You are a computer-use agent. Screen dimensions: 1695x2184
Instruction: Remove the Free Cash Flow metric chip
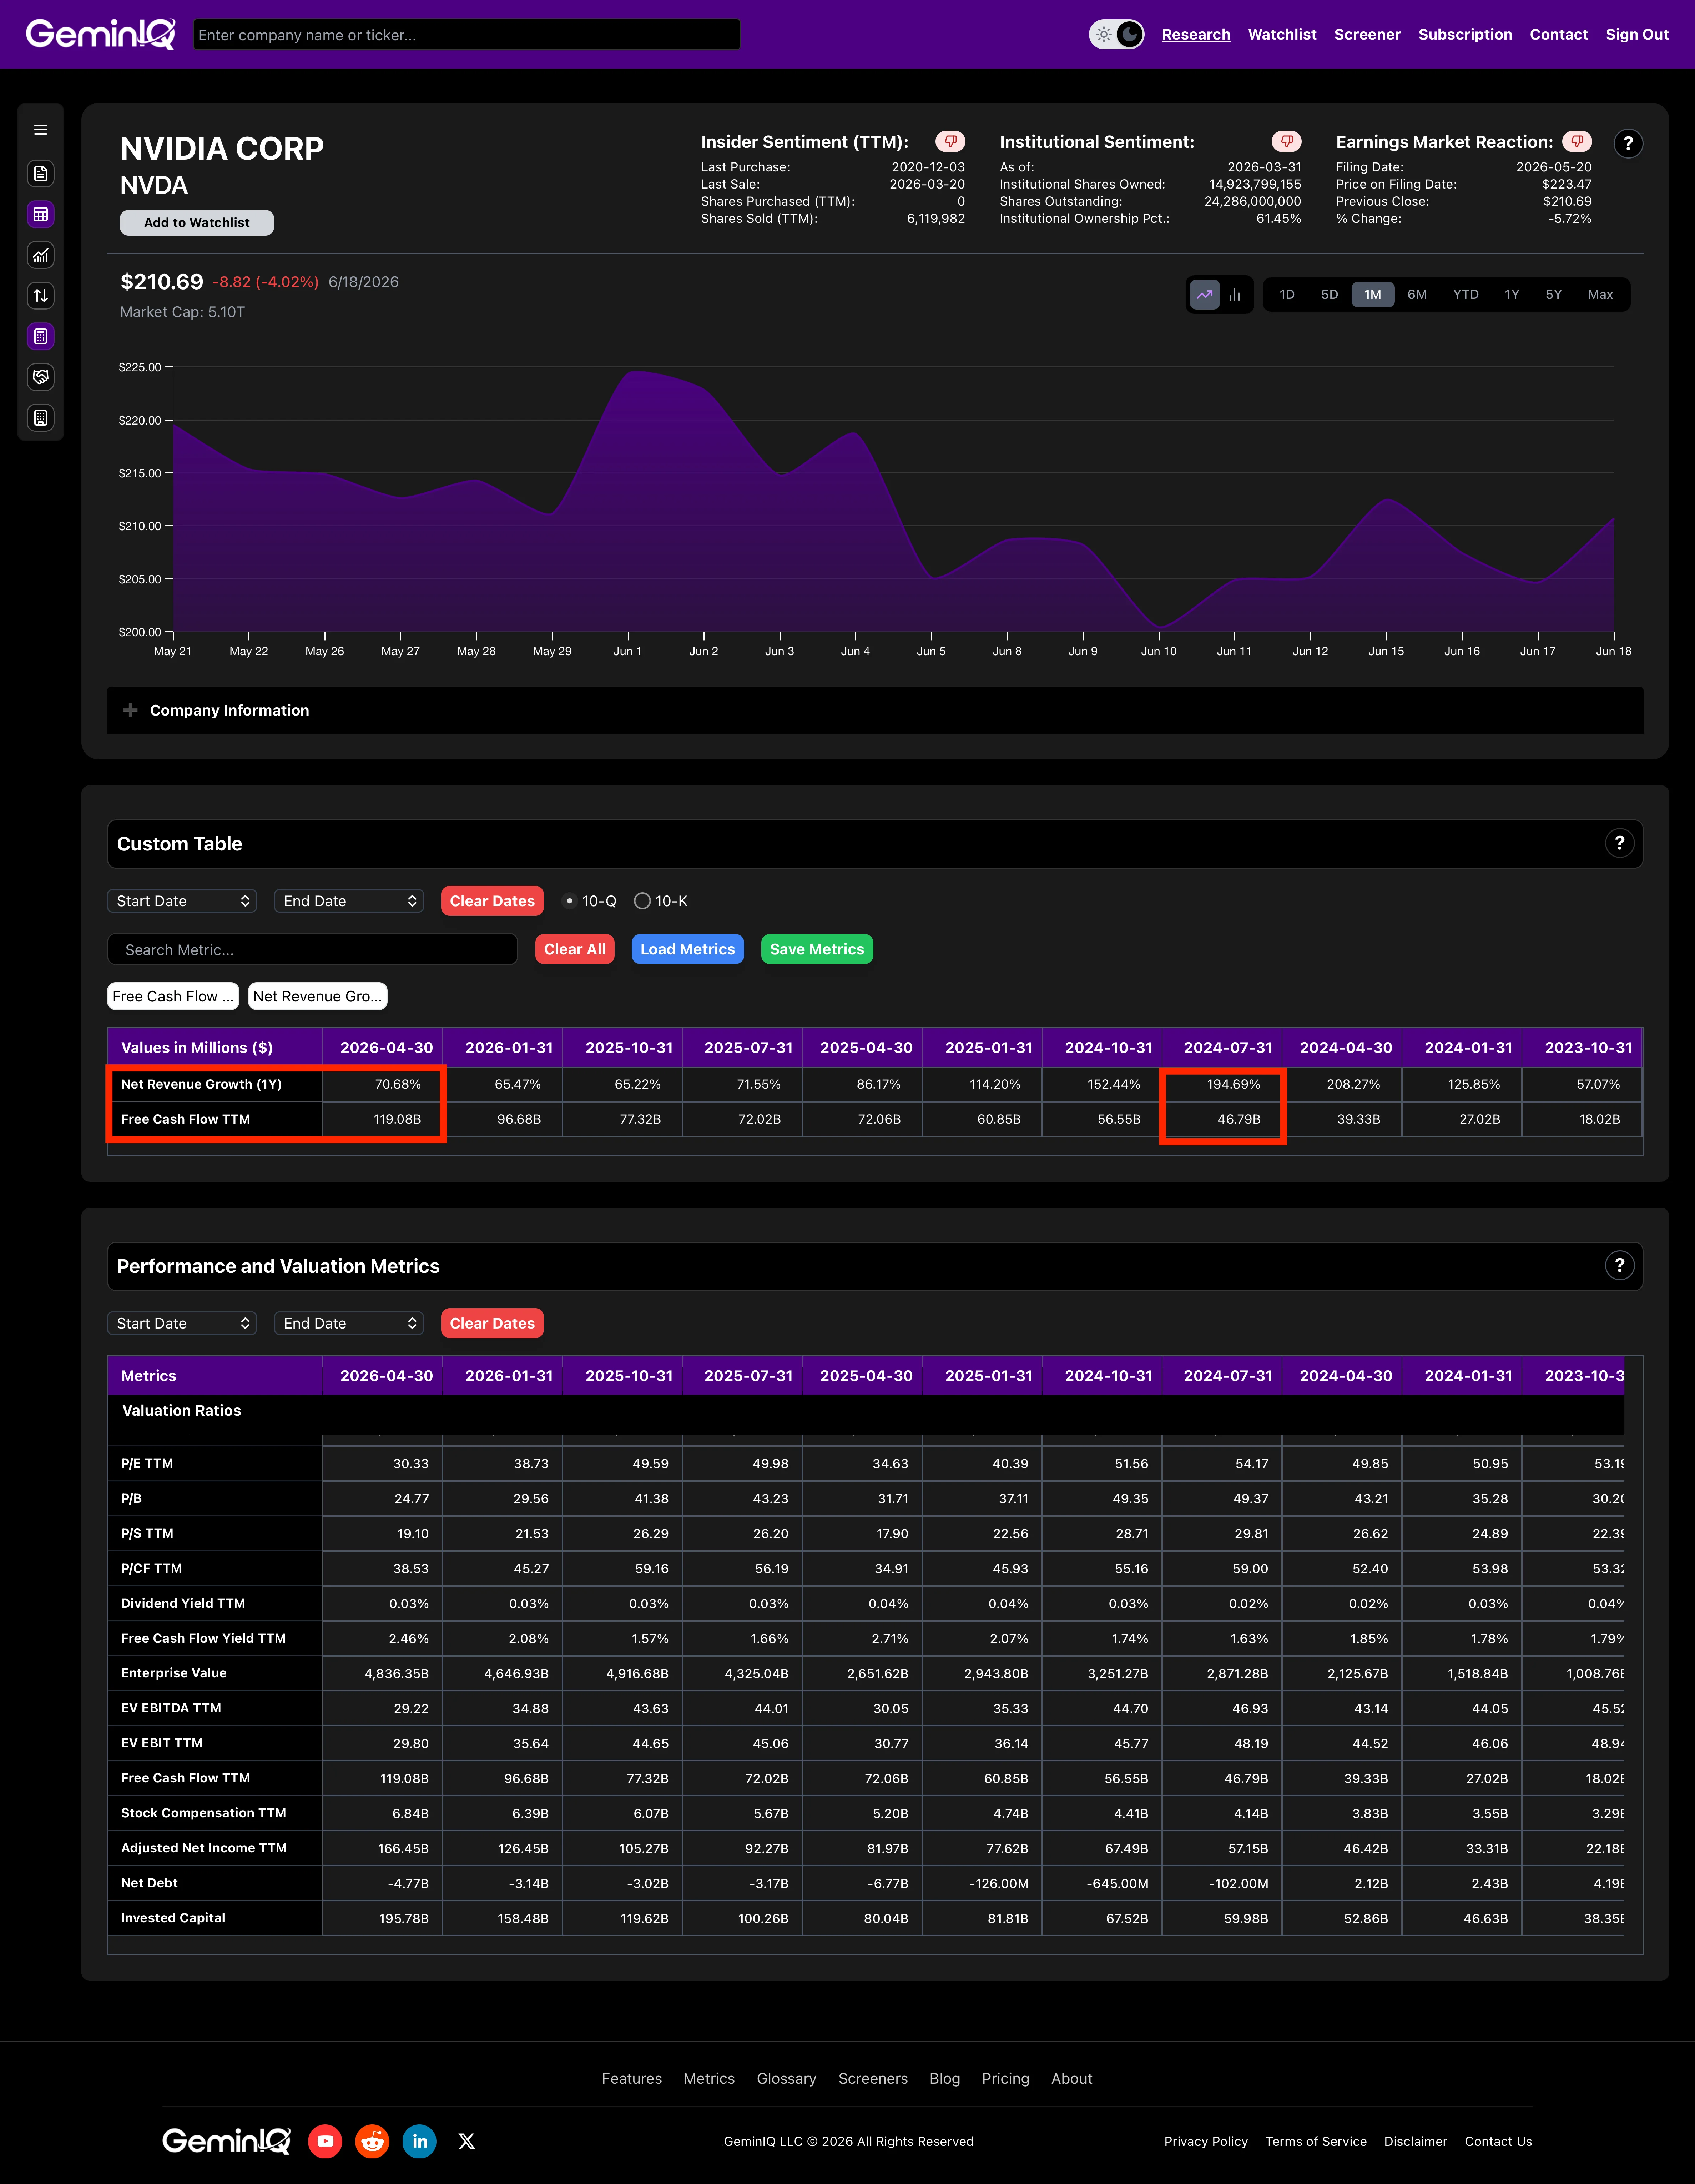(173, 996)
